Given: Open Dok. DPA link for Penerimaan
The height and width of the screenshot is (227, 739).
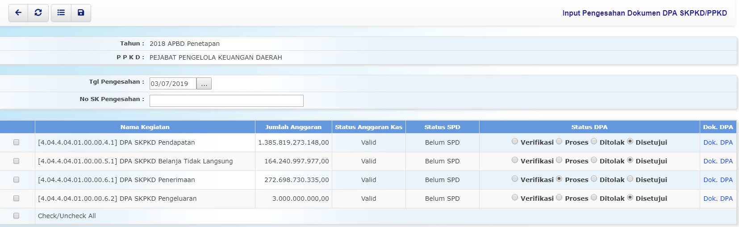Looking at the screenshot, I should pyautogui.click(x=718, y=180).
